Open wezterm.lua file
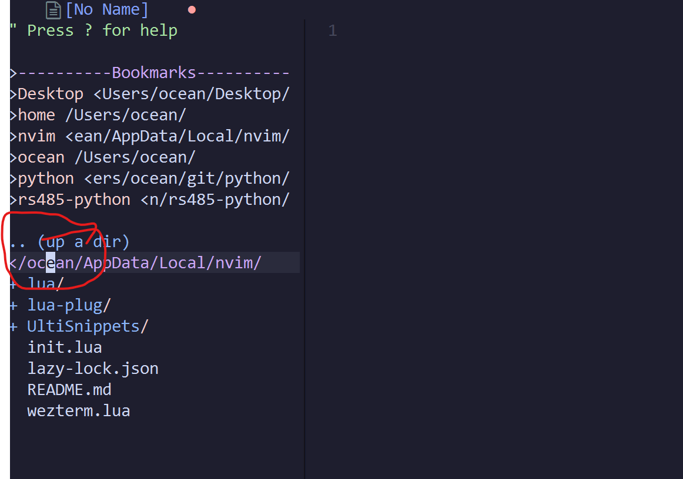683x479 pixels. pos(78,411)
